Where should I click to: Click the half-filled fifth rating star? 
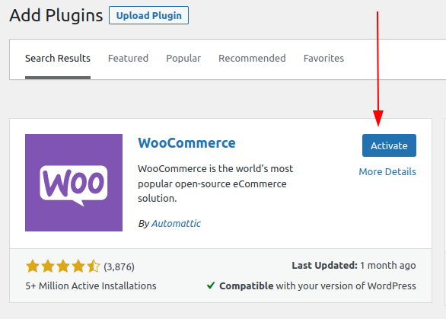(94, 266)
